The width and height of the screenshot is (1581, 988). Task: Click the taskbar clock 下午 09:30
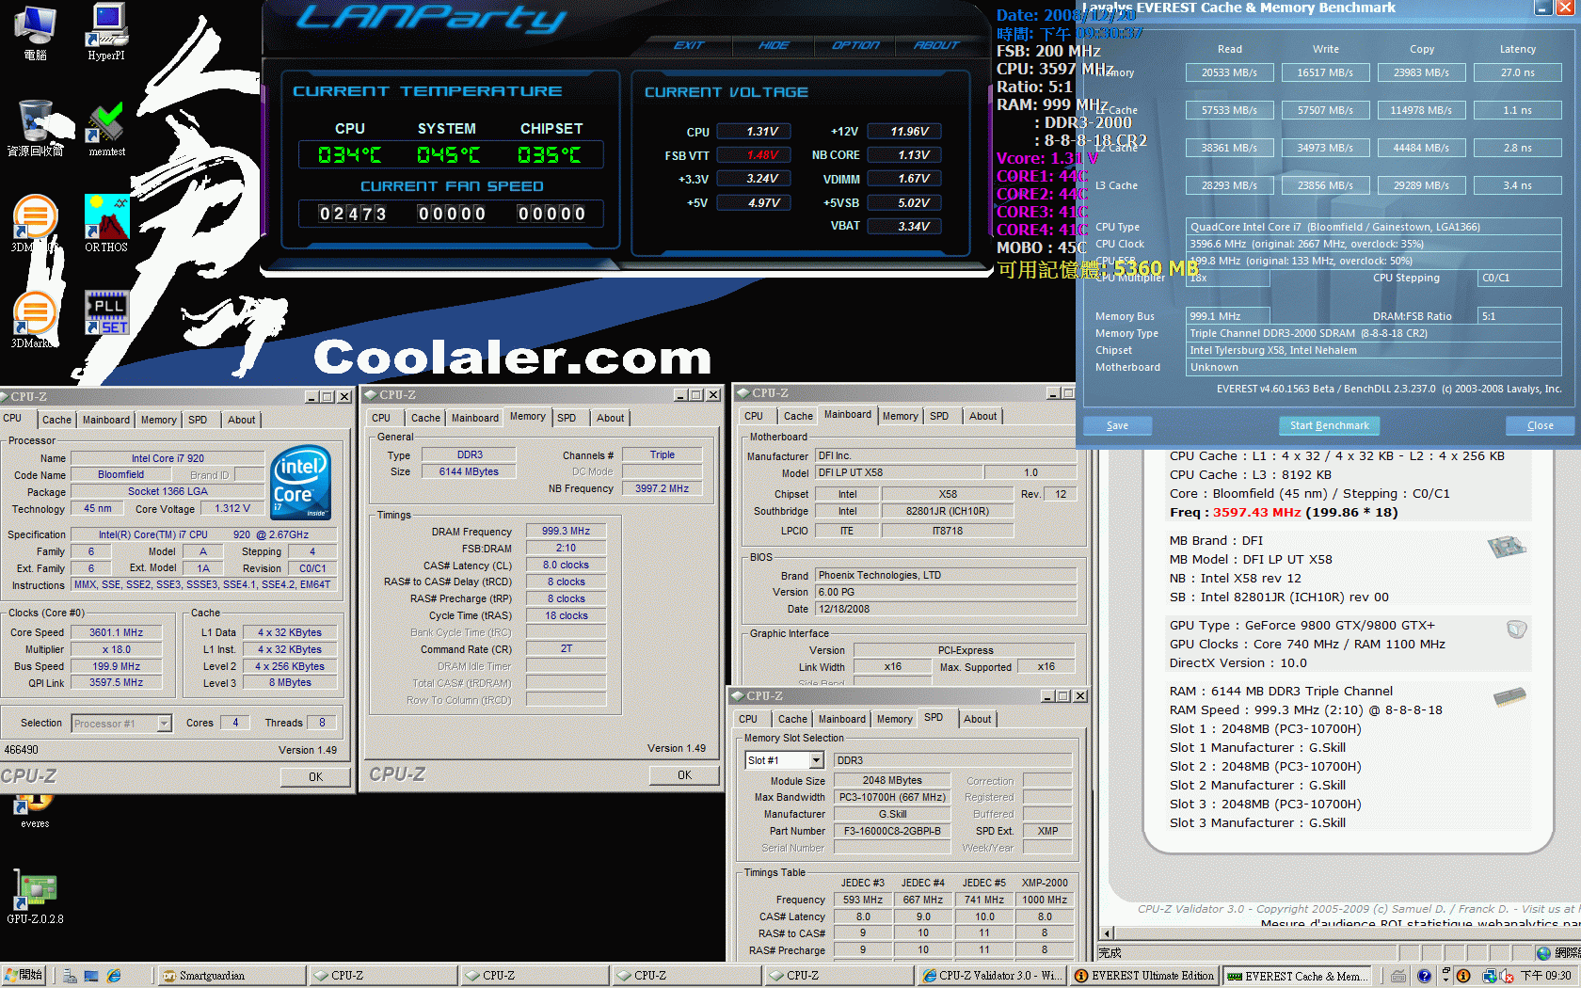tap(1545, 976)
